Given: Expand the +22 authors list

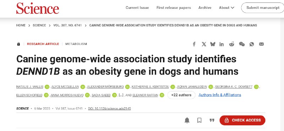Looking at the screenshot, I should coord(181,95).
